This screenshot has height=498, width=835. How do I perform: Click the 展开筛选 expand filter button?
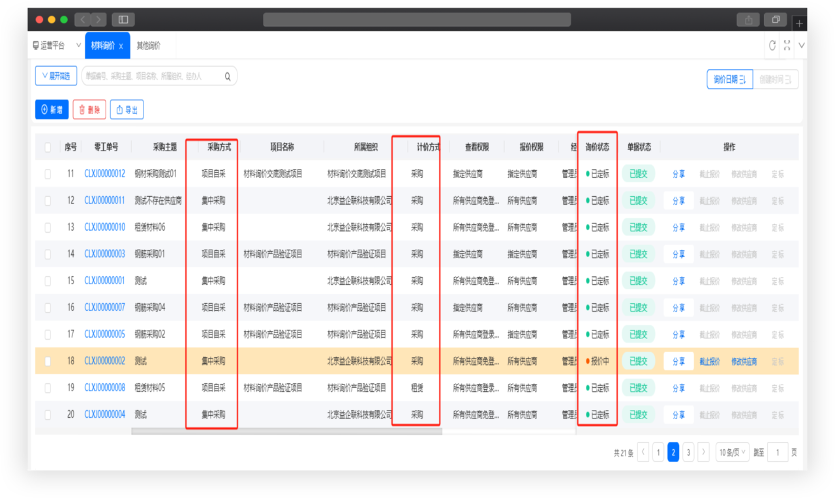coord(56,76)
